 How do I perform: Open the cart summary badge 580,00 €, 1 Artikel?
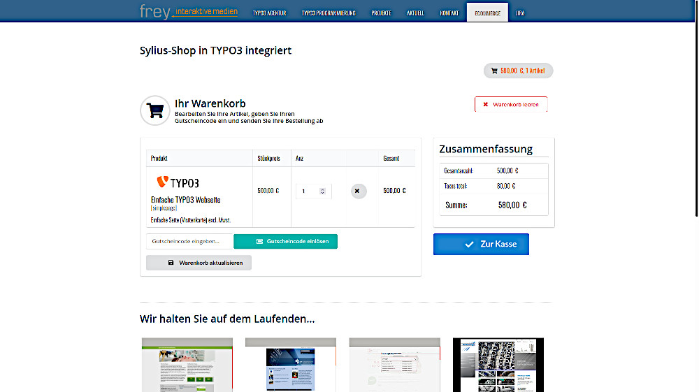click(518, 71)
